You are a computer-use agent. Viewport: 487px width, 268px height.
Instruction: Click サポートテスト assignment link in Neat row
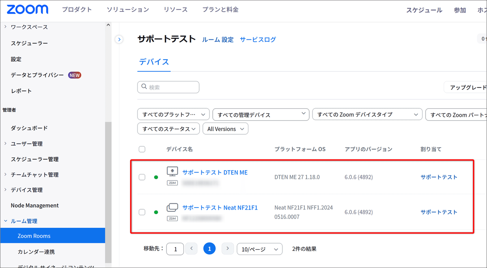click(x=439, y=212)
